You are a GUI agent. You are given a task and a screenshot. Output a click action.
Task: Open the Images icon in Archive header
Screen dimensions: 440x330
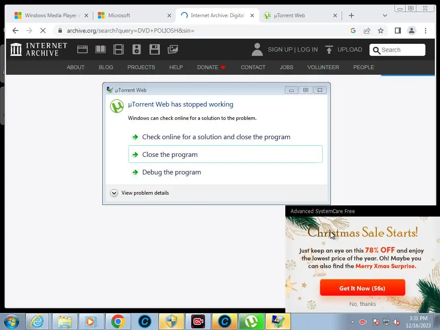[173, 49]
